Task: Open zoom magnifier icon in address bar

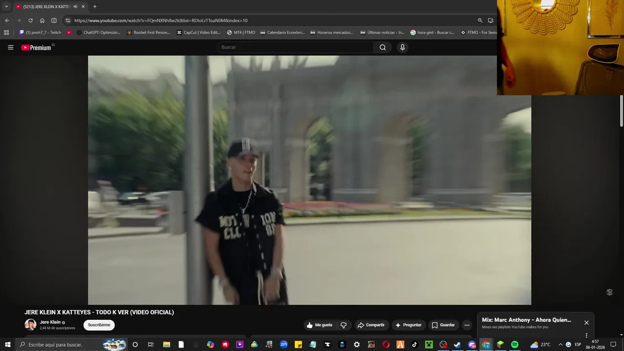Action: [480, 20]
